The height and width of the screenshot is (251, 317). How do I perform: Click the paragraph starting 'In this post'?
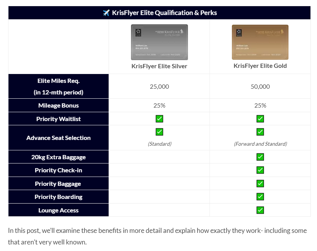point(157,236)
